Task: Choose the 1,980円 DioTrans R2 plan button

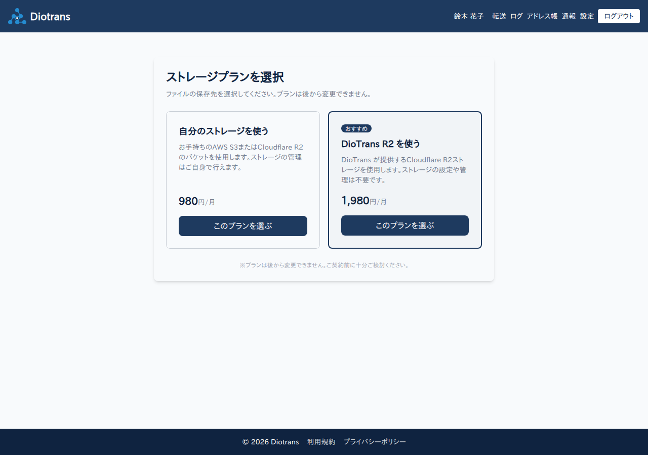Action: point(405,225)
